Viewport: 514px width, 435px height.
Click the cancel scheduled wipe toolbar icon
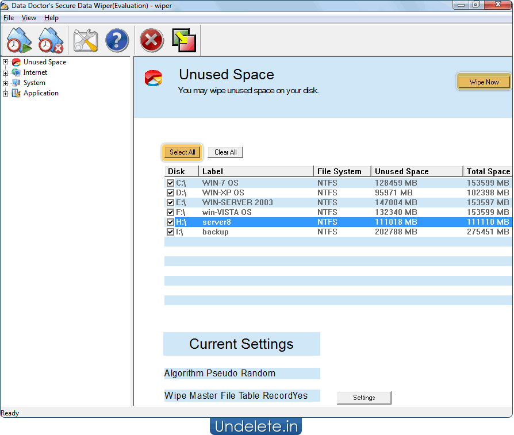(x=51, y=40)
